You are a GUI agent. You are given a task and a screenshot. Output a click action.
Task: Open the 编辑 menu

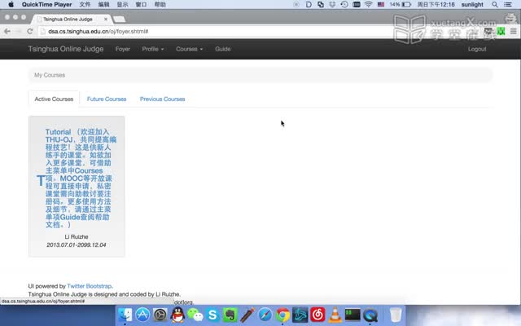tap(103, 4)
